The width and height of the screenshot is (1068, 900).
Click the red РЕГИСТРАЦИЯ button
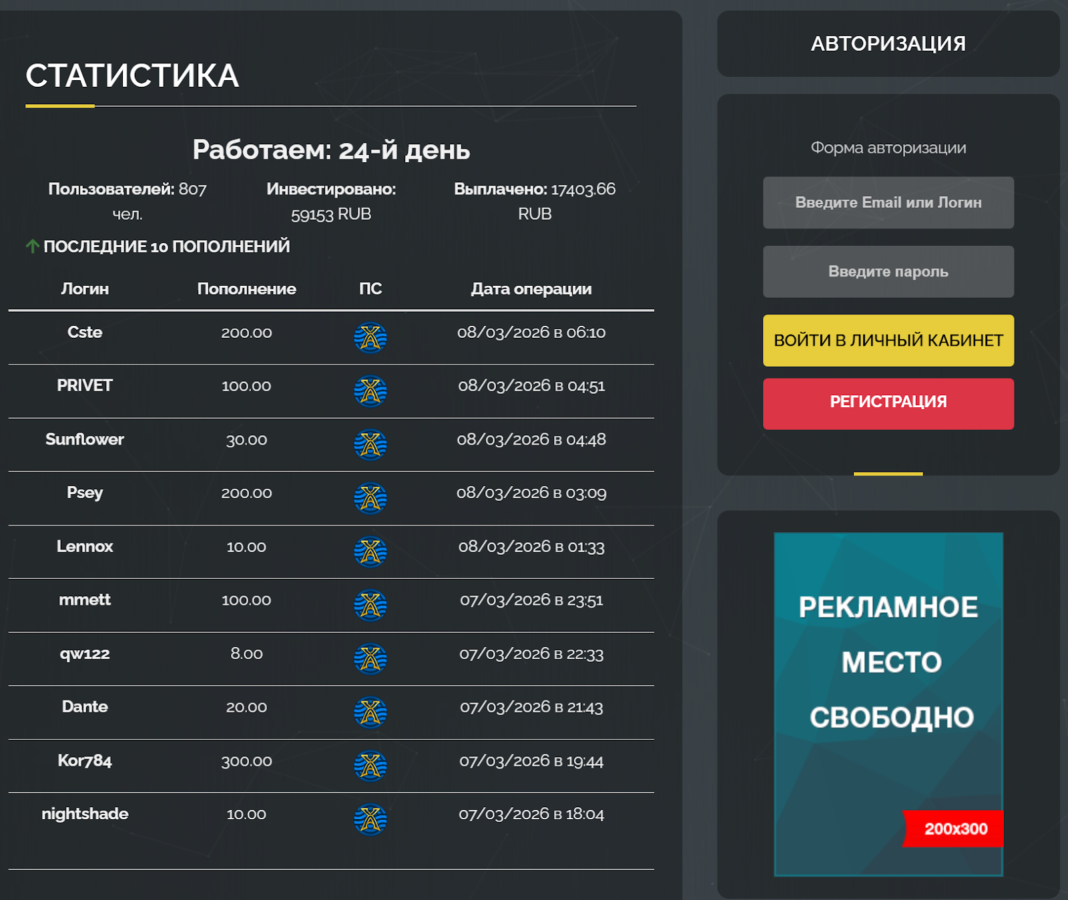(888, 403)
